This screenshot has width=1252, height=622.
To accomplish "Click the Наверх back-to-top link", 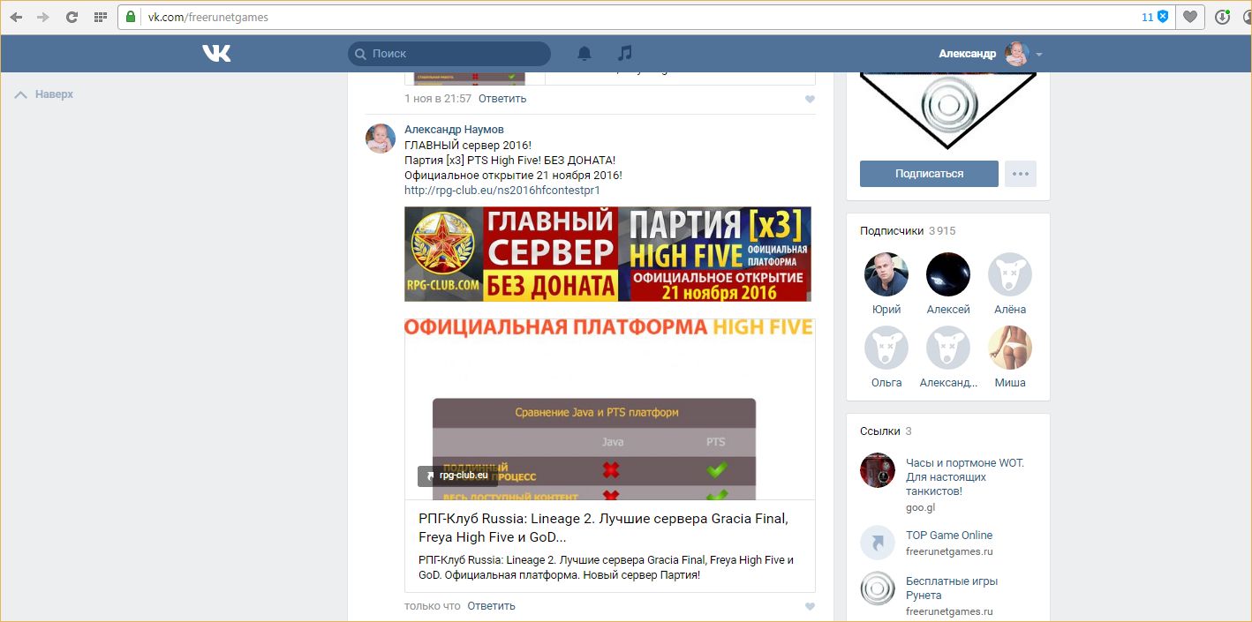I will point(44,94).
